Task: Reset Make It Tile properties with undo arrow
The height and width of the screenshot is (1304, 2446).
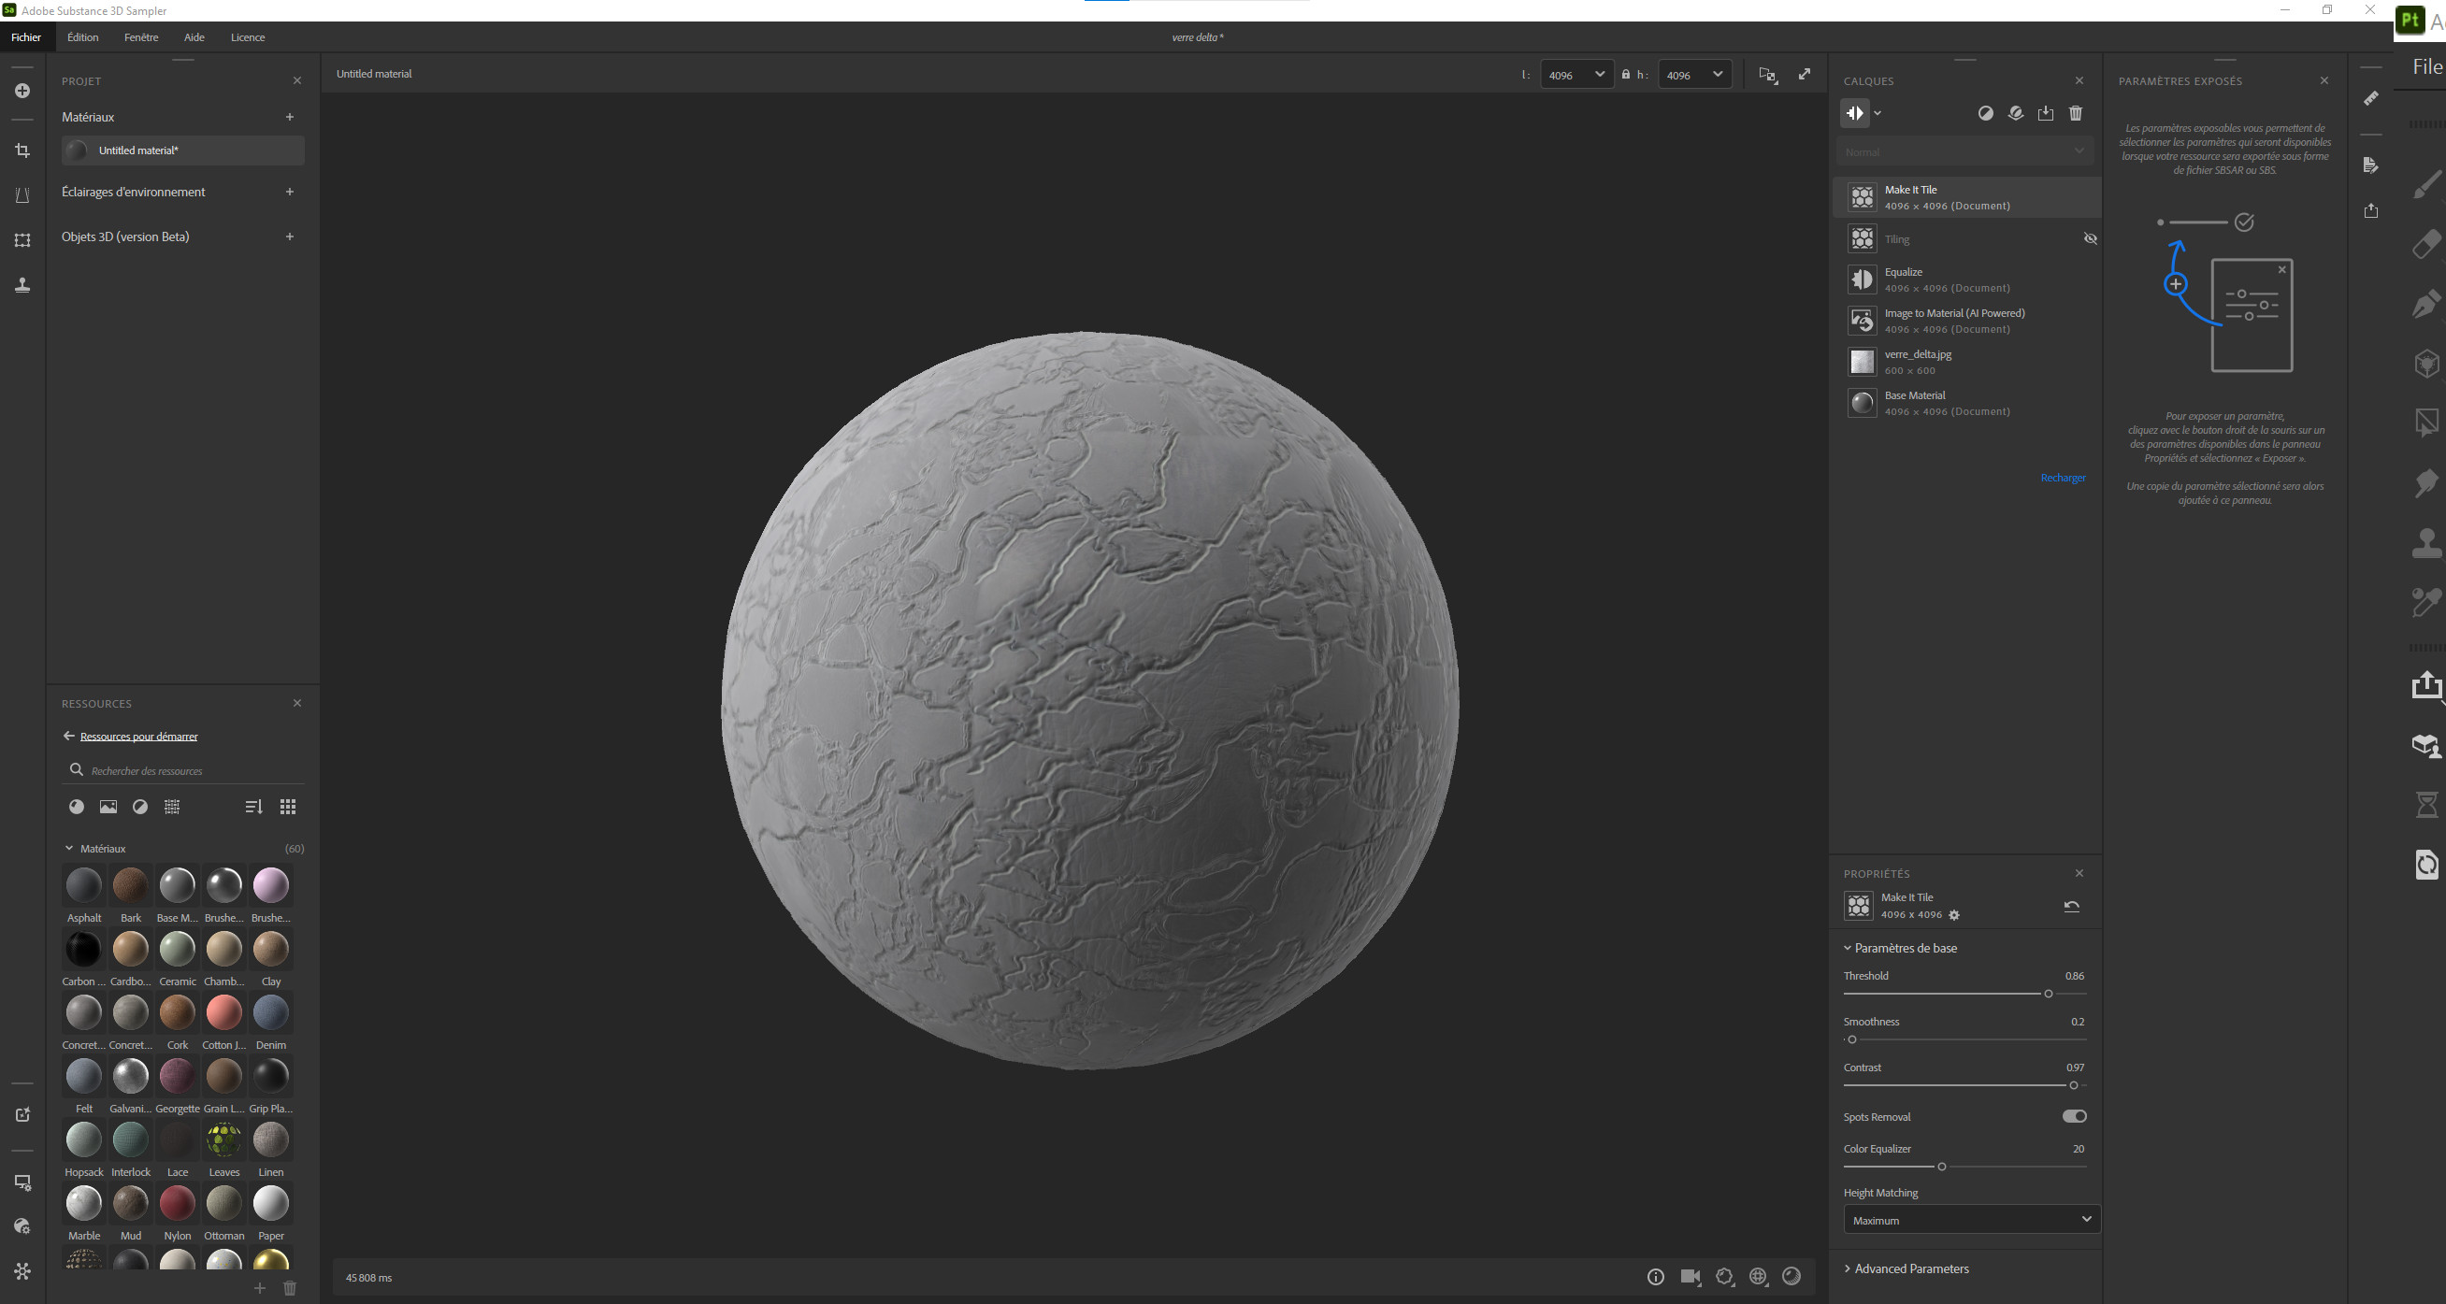Action: [2072, 907]
